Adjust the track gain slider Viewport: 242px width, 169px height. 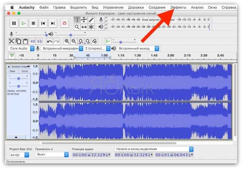18,79
